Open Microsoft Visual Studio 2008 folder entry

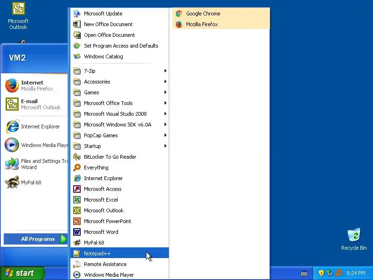[x=120, y=114]
